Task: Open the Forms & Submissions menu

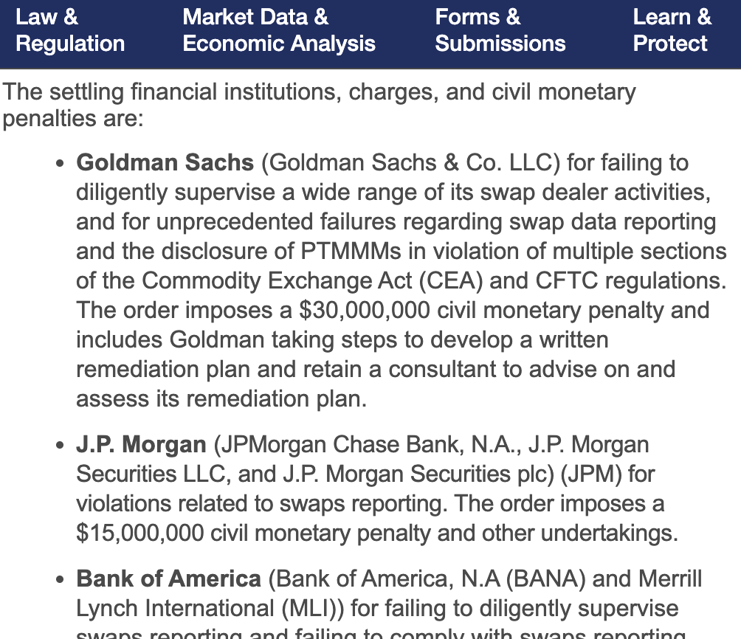Action: point(500,30)
